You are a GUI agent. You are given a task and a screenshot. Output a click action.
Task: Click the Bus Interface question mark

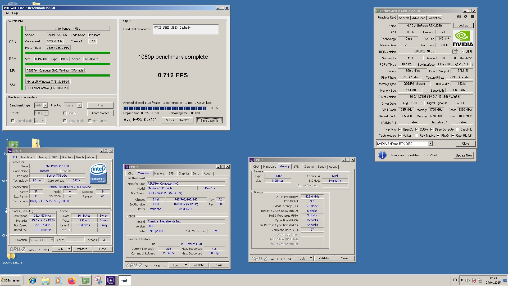coord(472,64)
